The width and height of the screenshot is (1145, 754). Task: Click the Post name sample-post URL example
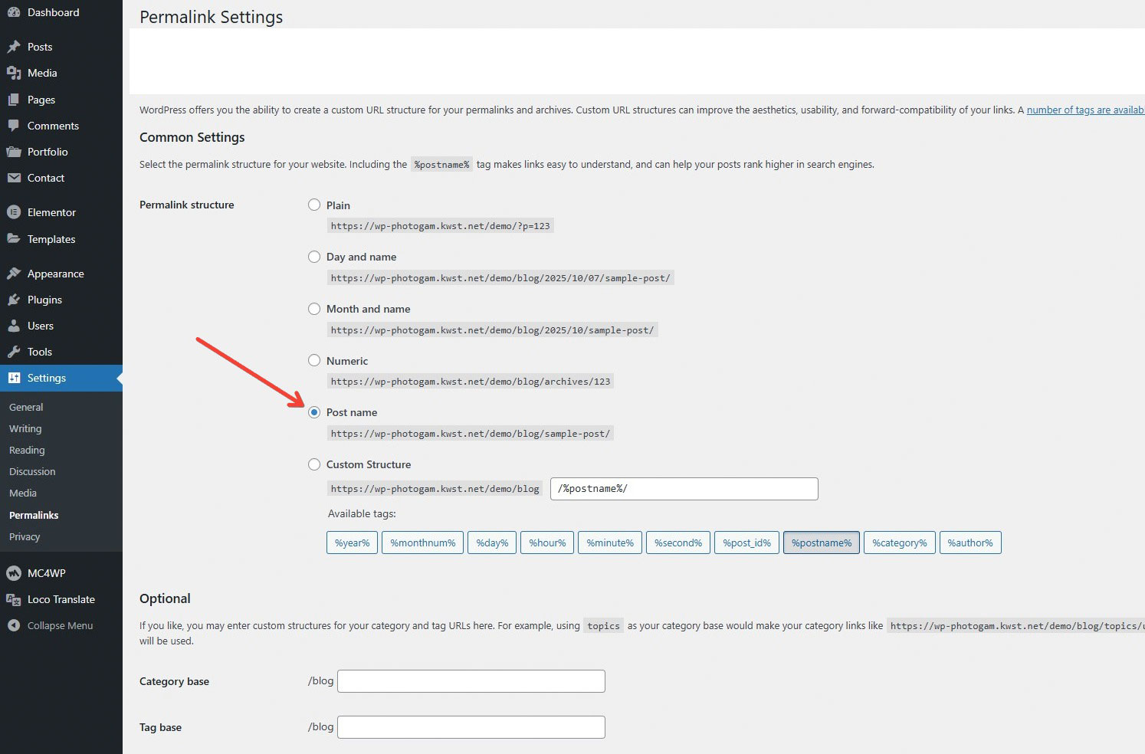coord(471,434)
